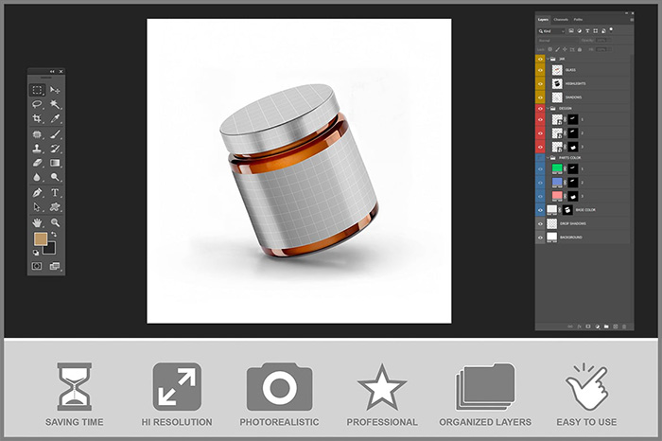
Task: Hide the HIGHLIGHTS layer
Action: [540, 83]
